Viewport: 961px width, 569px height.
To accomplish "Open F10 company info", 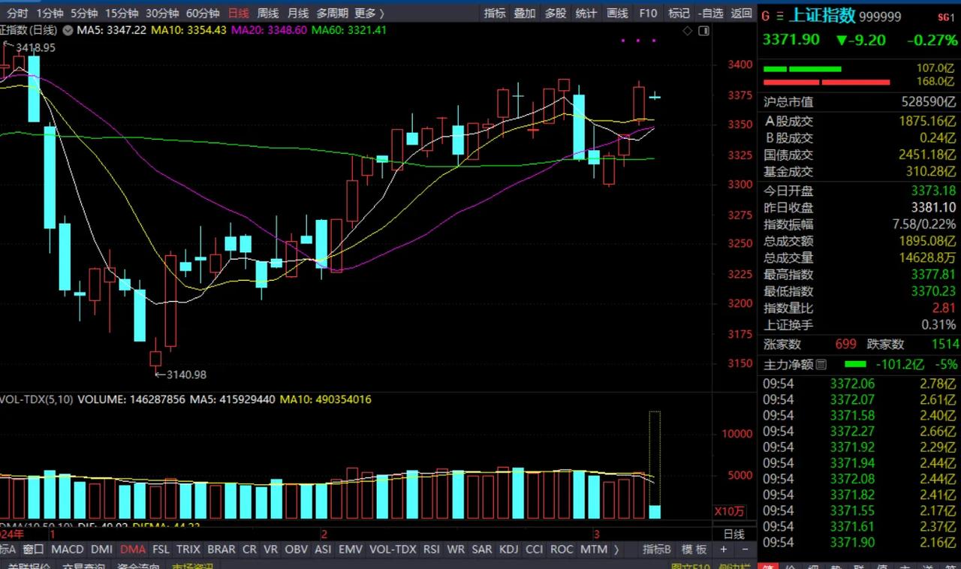I will [x=648, y=14].
